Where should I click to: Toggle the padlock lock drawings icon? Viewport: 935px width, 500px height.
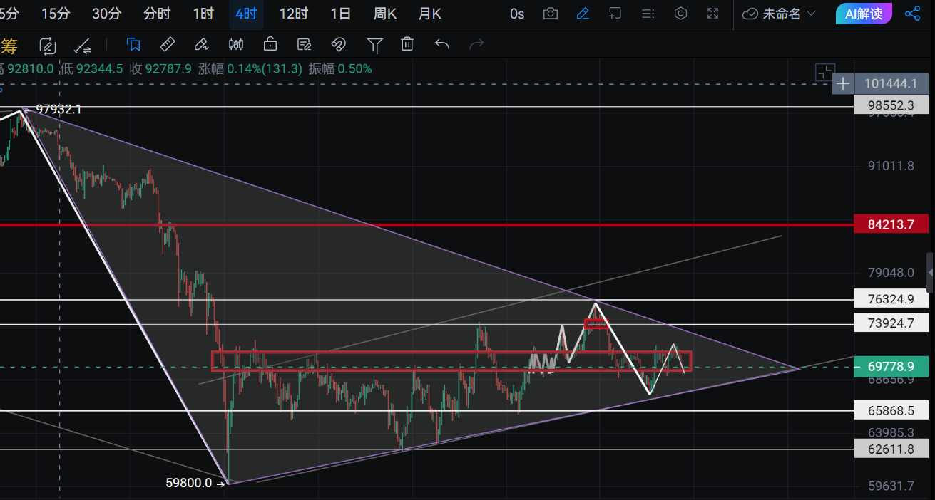270,45
